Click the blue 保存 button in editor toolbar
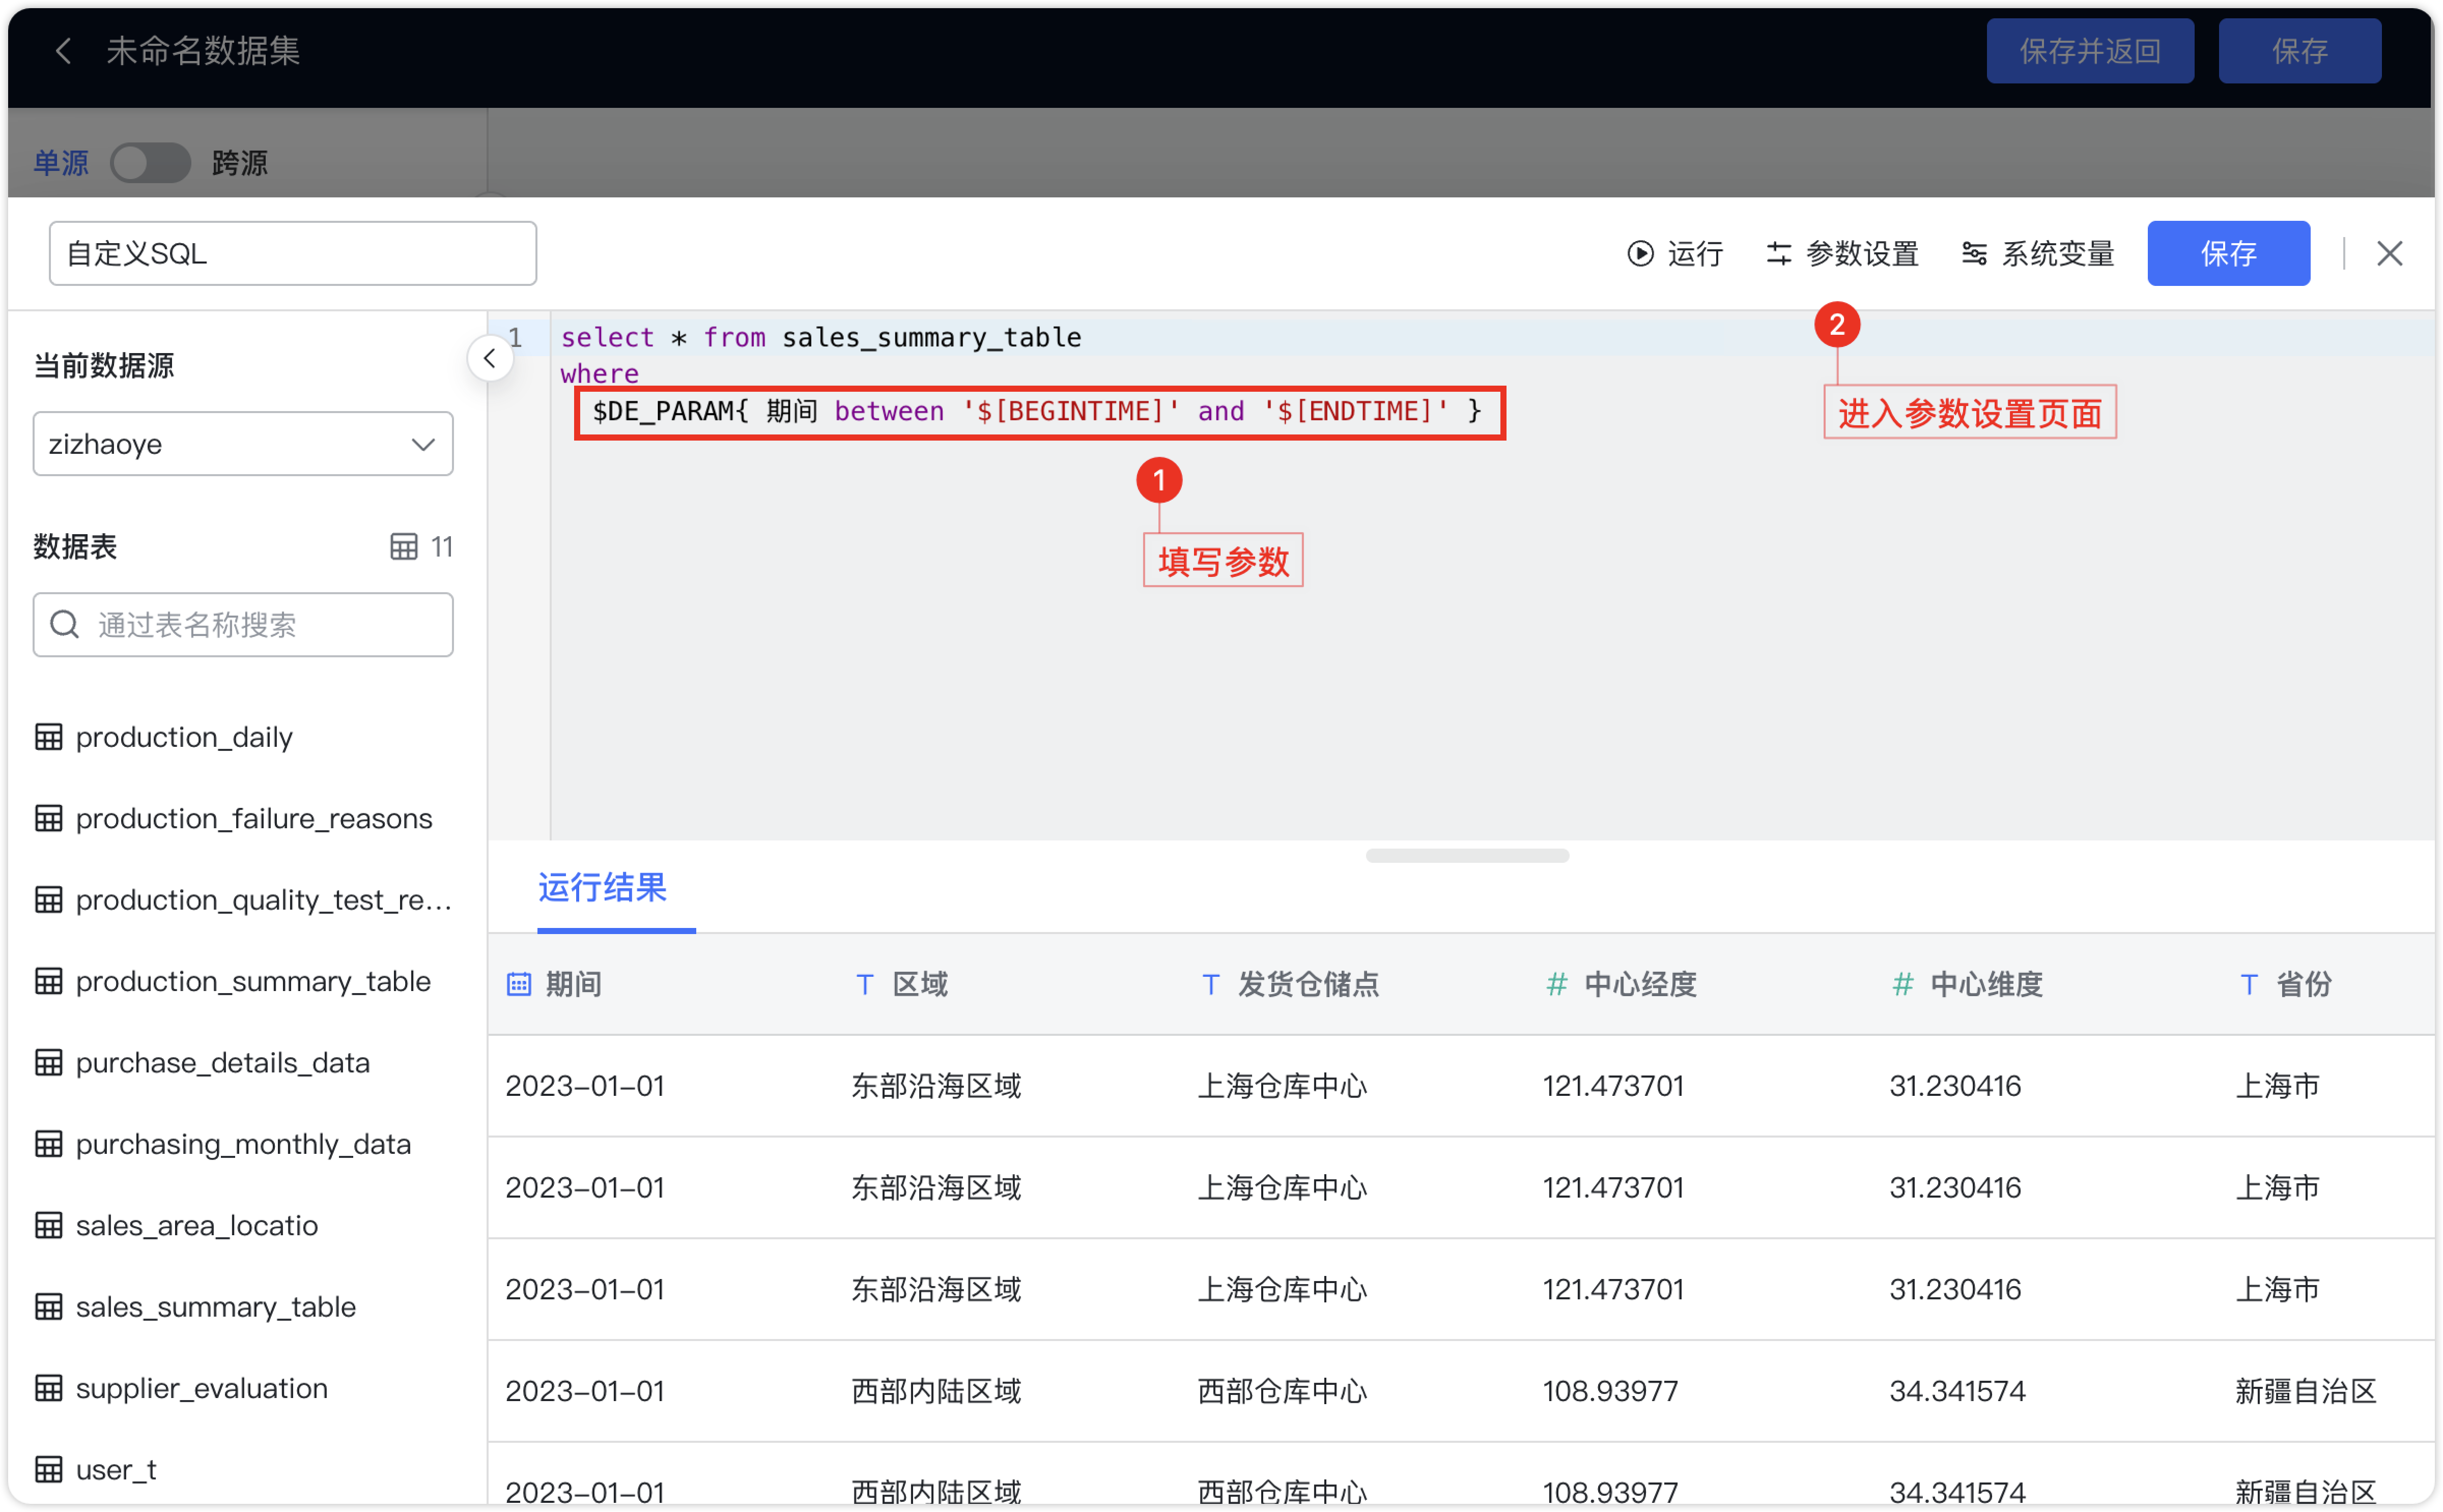 click(x=2228, y=253)
